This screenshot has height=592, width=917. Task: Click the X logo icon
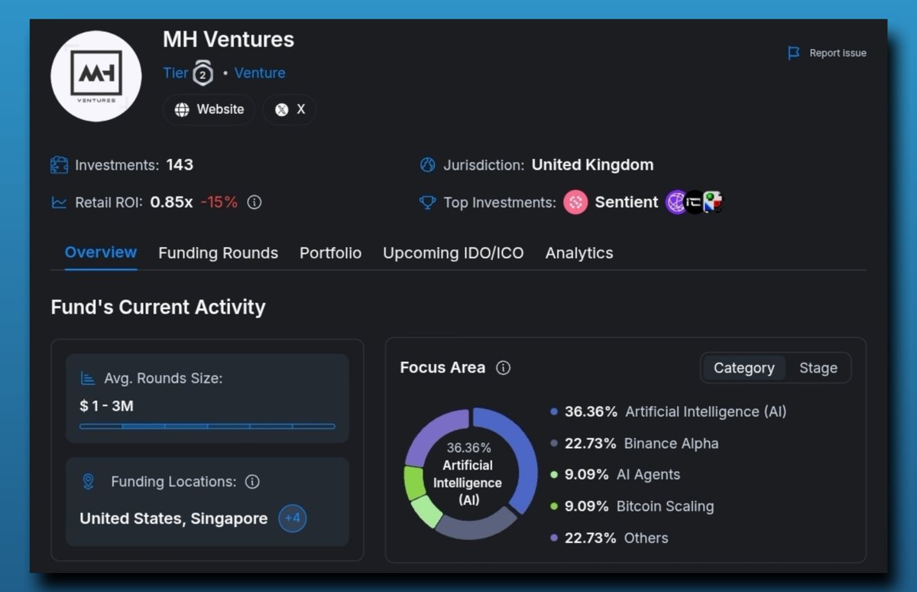281,109
